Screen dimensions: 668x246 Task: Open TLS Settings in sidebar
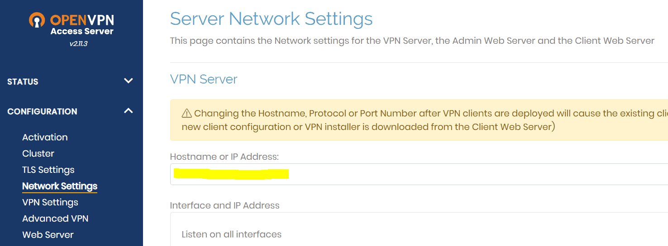click(48, 170)
